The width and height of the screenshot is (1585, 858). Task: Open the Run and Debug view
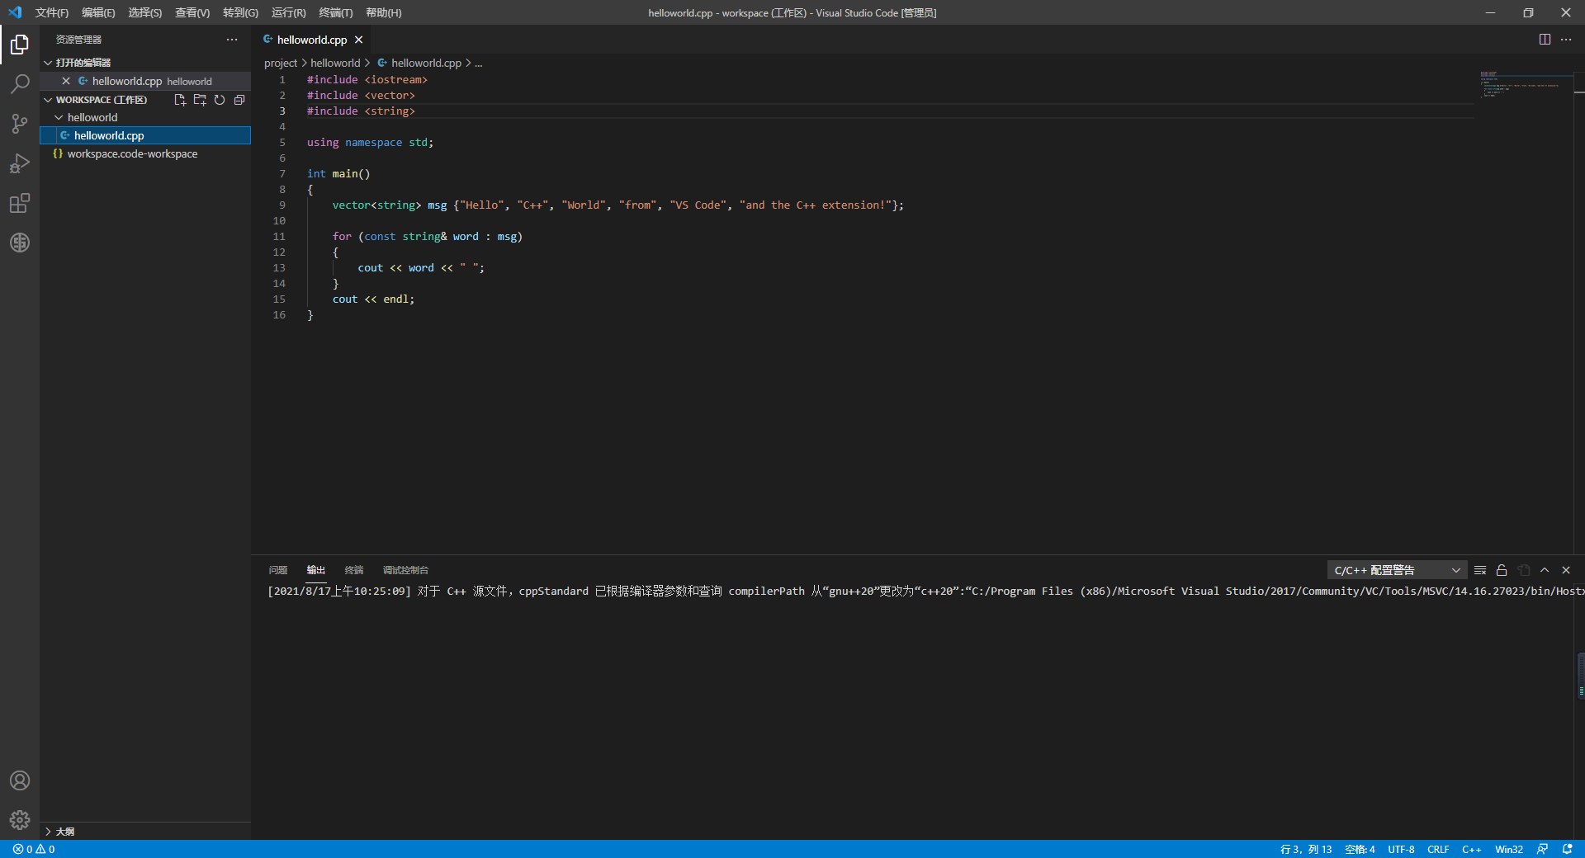[x=20, y=163]
